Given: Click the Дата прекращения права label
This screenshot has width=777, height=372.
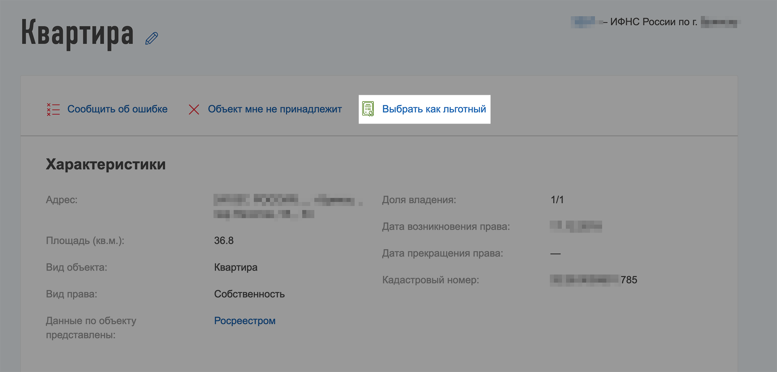Looking at the screenshot, I should 443,253.
